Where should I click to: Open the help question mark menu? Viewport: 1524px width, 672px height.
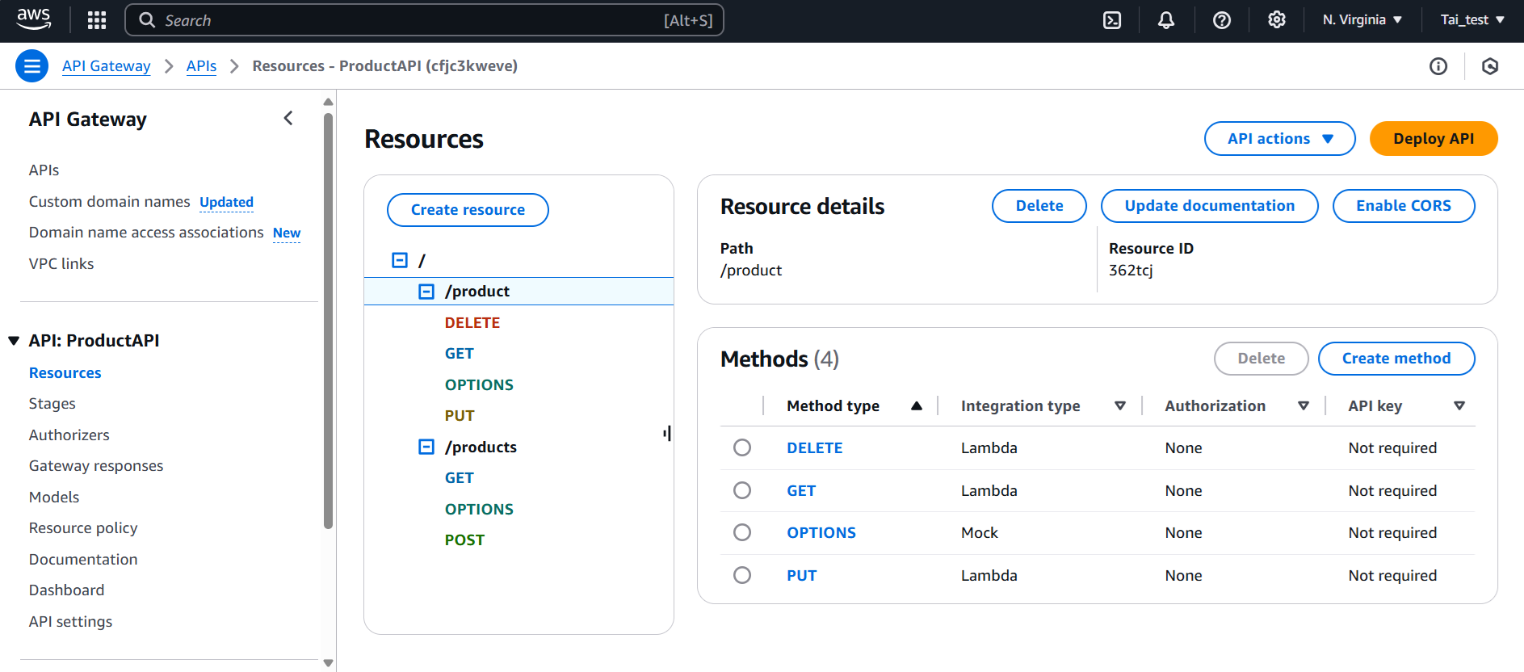click(x=1222, y=20)
